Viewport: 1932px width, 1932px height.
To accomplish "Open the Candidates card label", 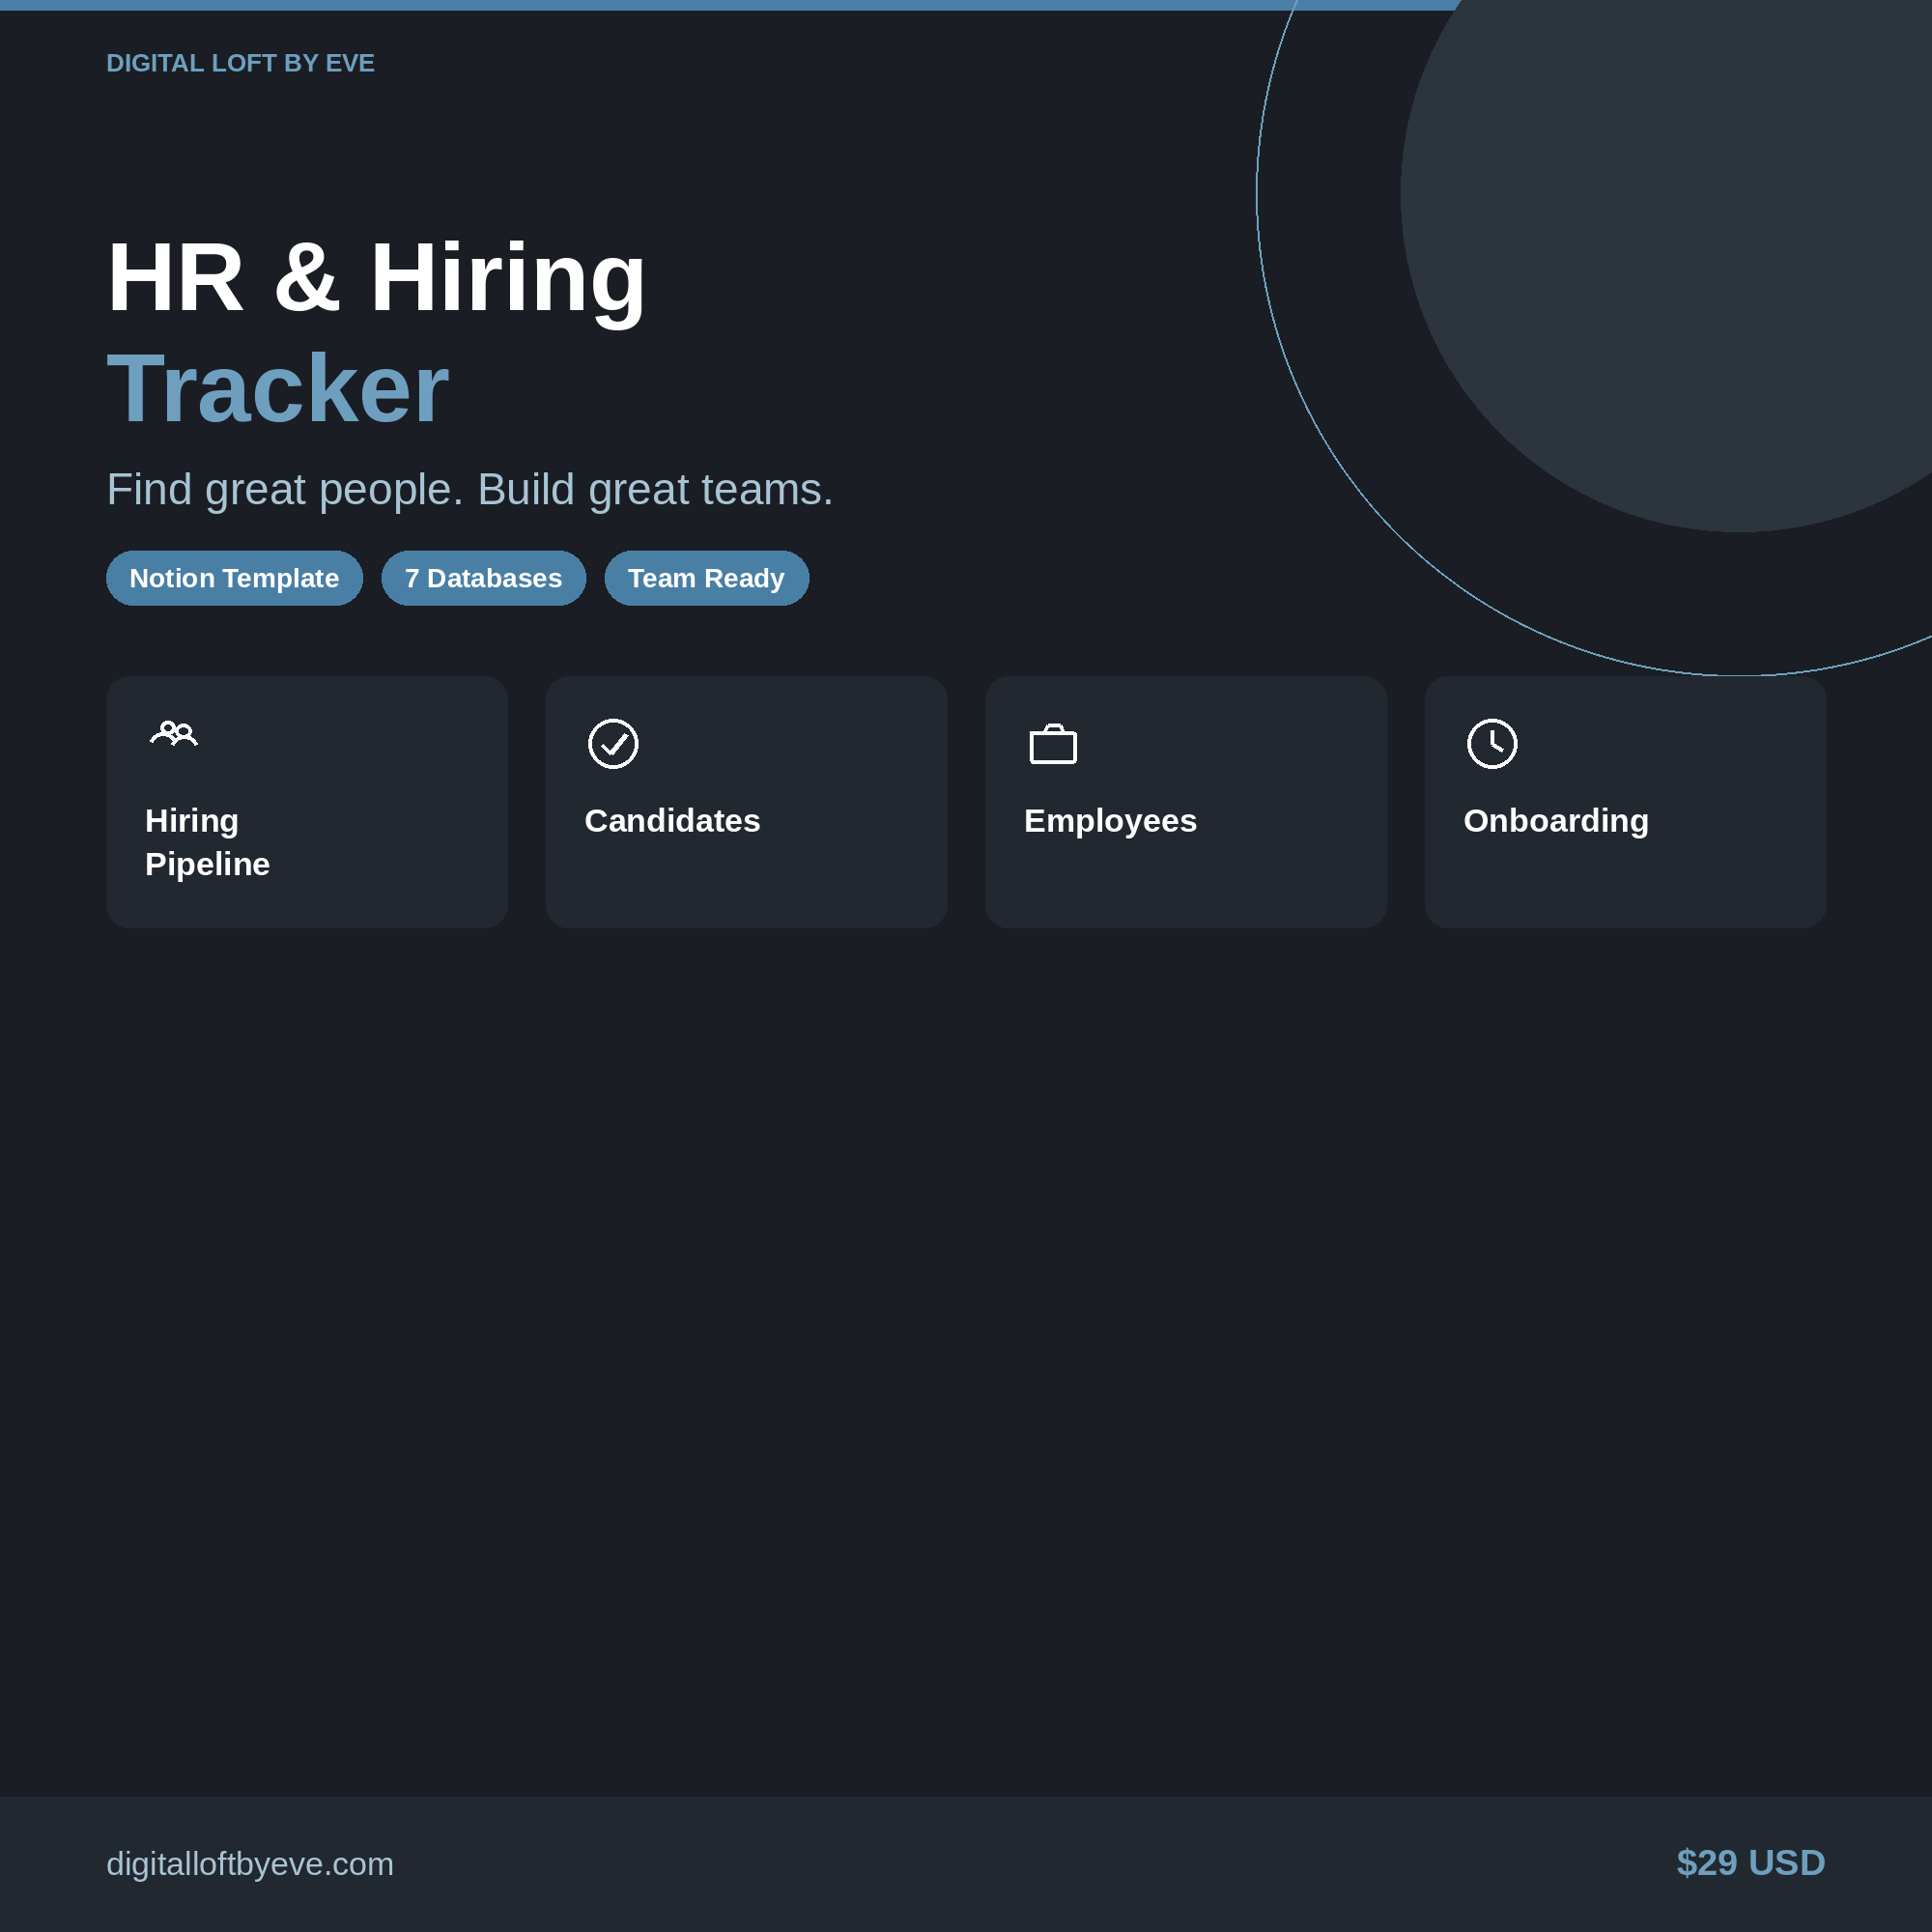I will click(672, 821).
